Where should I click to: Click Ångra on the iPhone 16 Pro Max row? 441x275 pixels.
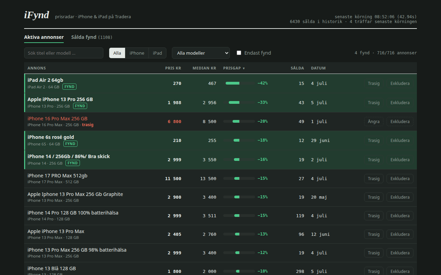pos(373,121)
